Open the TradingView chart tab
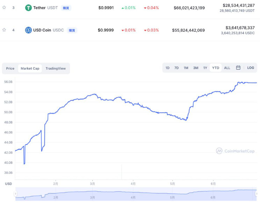260x203 pixels. coord(56,69)
